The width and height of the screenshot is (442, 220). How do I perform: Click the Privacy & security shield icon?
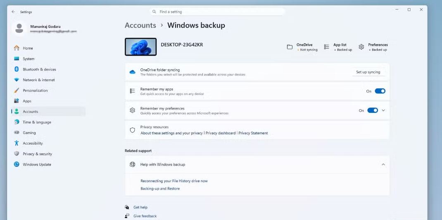click(17, 154)
